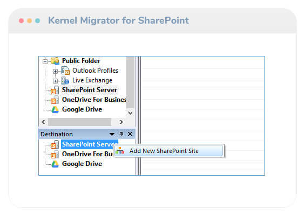
Task: Click the horizontal scrollbar right arrow
Action: [121, 122]
